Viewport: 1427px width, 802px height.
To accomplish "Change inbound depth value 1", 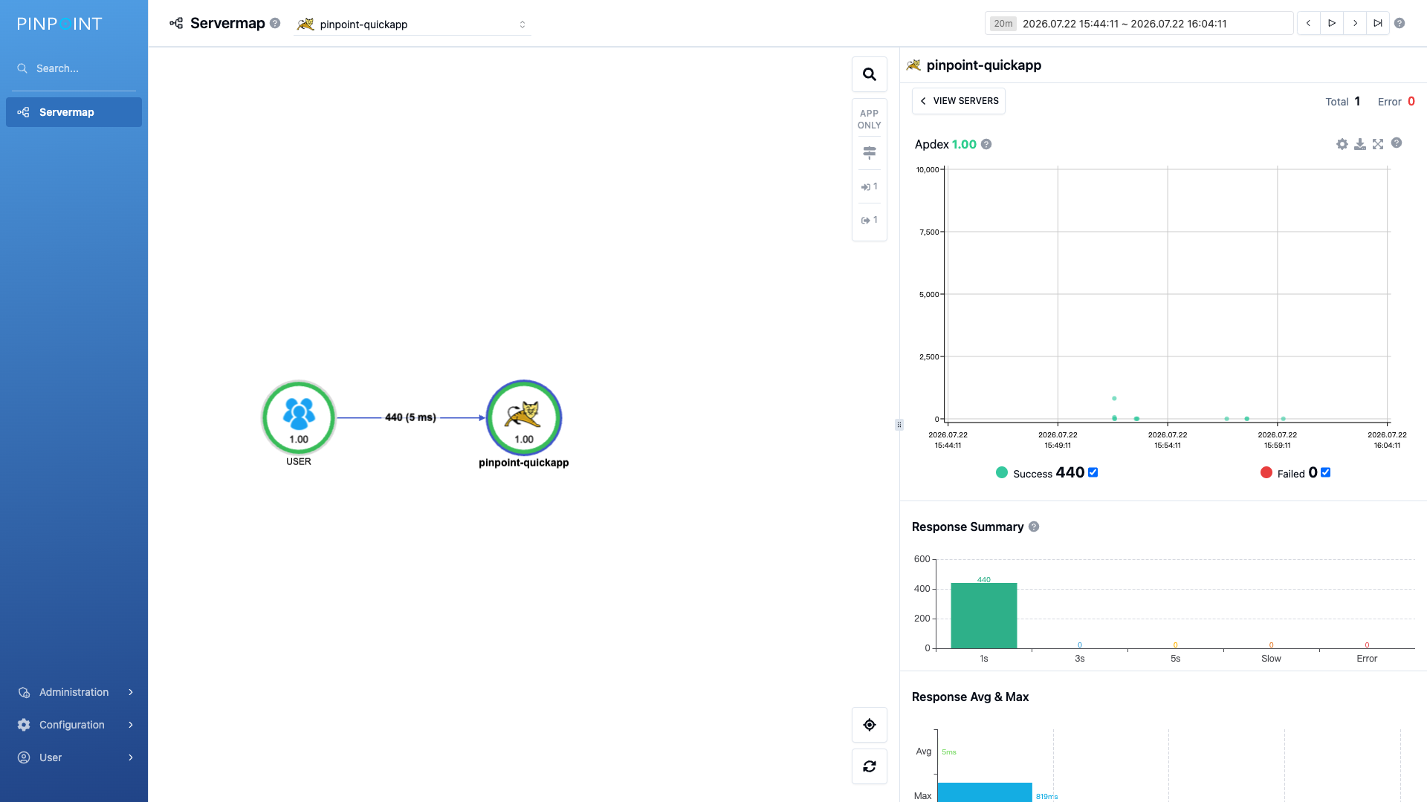I will coord(870,186).
